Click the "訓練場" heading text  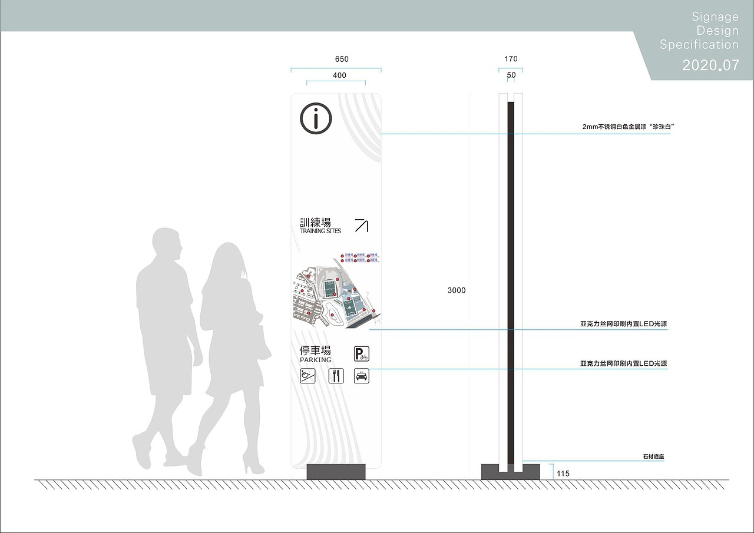tap(315, 222)
